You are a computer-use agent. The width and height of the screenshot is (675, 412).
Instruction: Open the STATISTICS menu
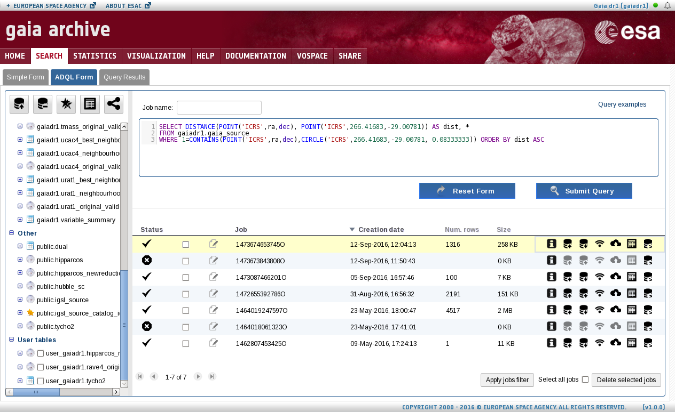click(95, 56)
